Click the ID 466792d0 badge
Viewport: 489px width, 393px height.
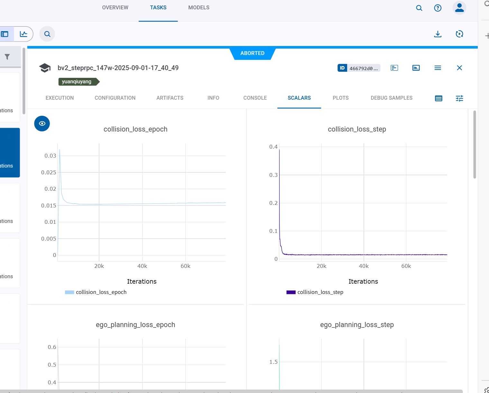tap(359, 68)
